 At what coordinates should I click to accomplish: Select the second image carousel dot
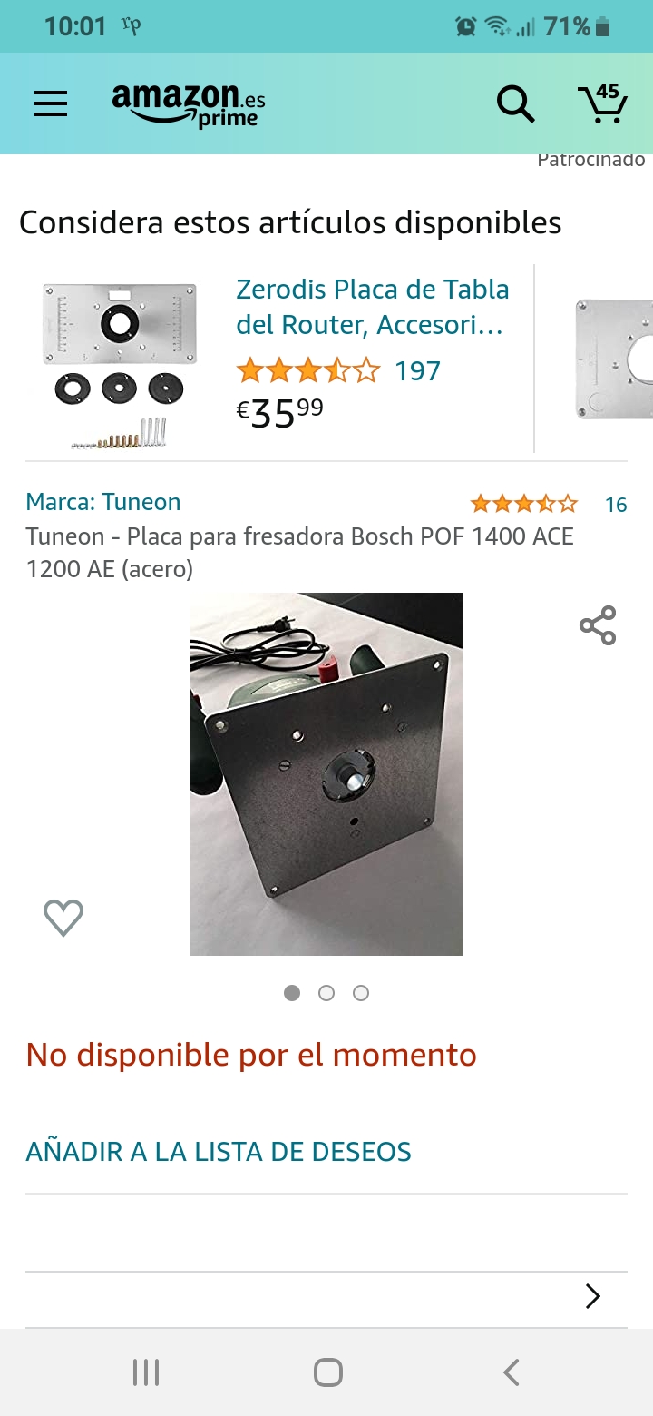click(x=326, y=993)
